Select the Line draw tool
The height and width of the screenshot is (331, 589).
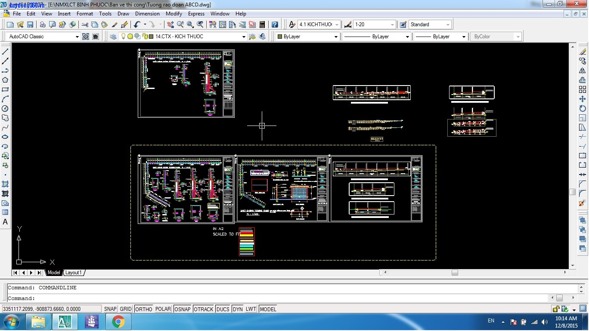(6, 52)
